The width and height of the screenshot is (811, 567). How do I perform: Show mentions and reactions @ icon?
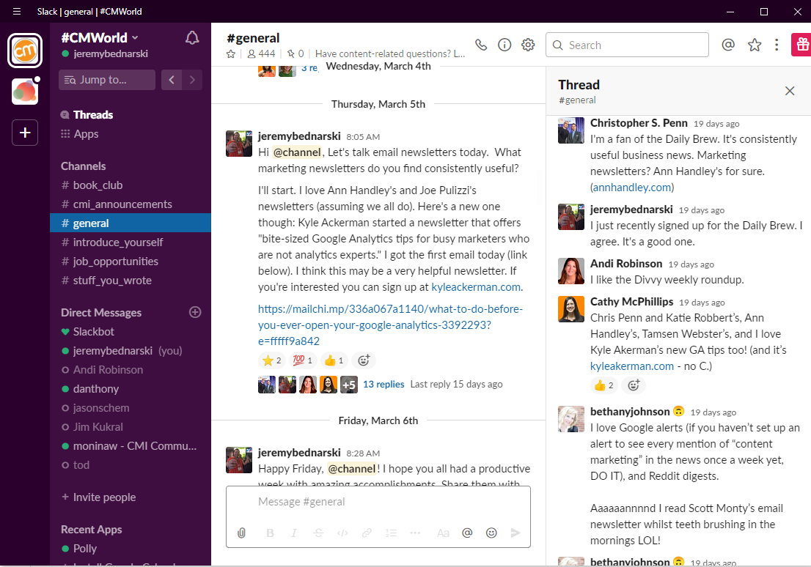coord(728,45)
